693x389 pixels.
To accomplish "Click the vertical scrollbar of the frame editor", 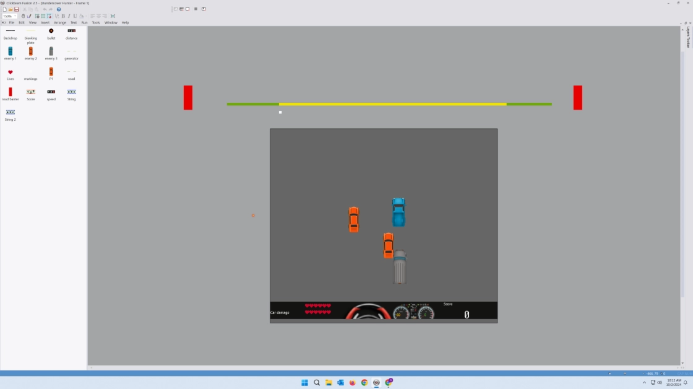I will tap(683, 186).
